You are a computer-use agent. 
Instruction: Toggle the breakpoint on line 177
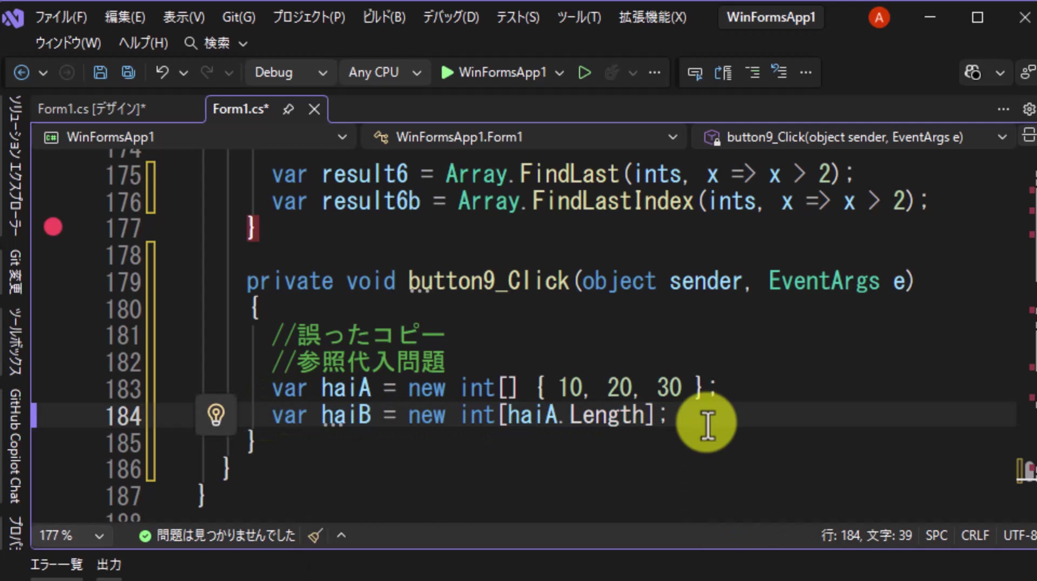tap(53, 227)
